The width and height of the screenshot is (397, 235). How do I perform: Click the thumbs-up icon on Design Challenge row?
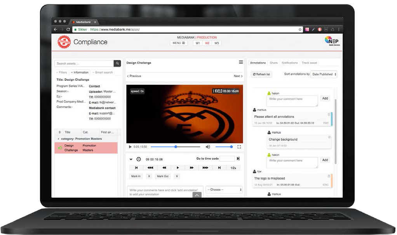(60, 148)
